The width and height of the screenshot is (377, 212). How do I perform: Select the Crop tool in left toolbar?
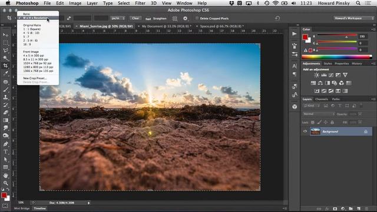click(x=5, y=65)
